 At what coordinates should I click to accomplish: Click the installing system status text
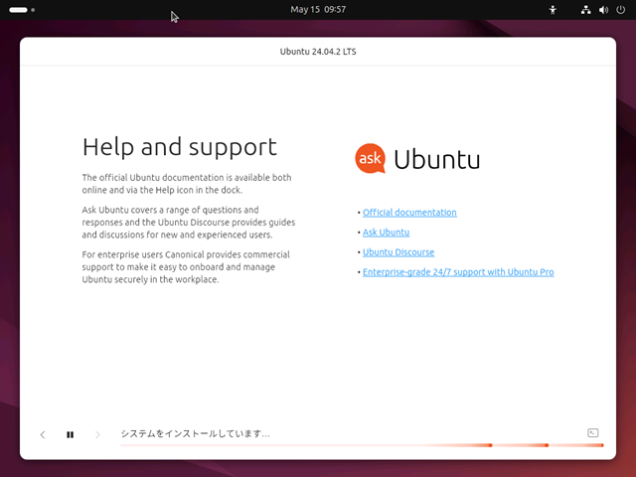tap(195, 433)
